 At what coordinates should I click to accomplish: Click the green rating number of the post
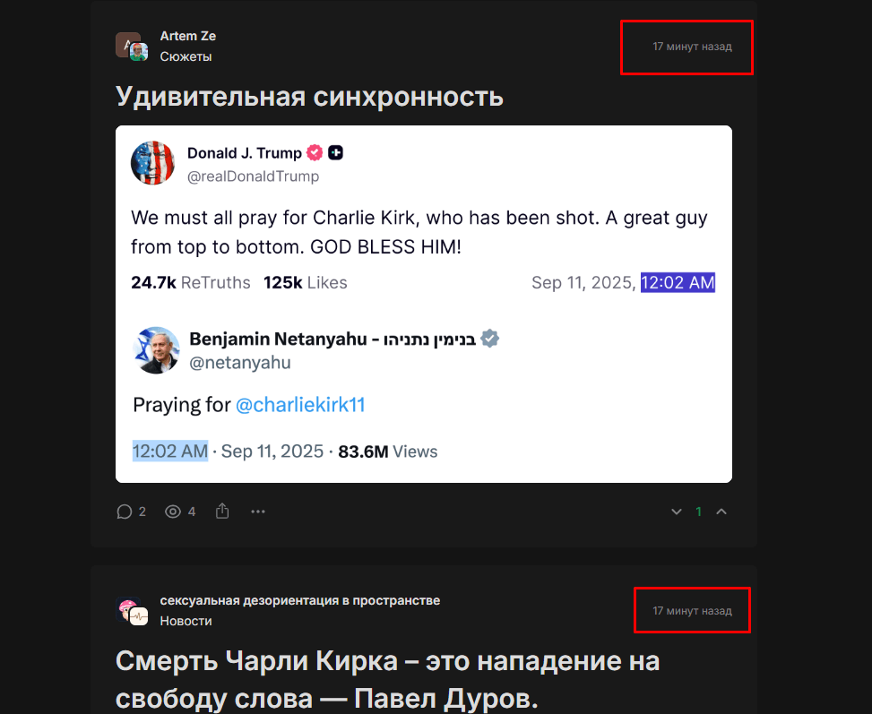[699, 512]
